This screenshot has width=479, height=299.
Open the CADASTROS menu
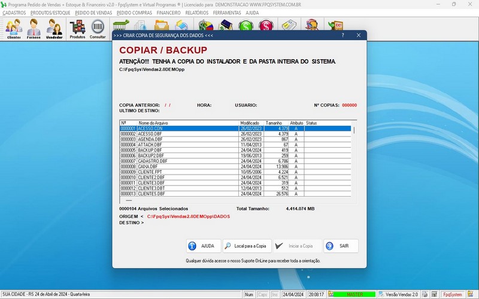(x=14, y=13)
